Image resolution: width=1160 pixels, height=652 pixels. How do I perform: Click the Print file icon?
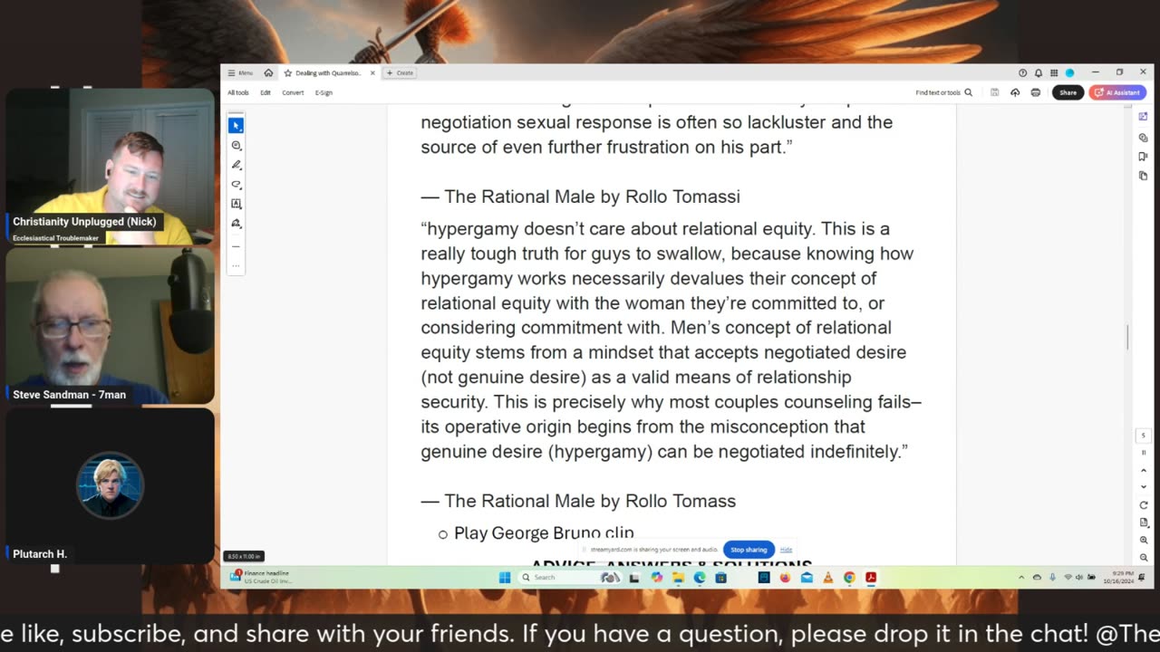pyautogui.click(x=1036, y=92)
